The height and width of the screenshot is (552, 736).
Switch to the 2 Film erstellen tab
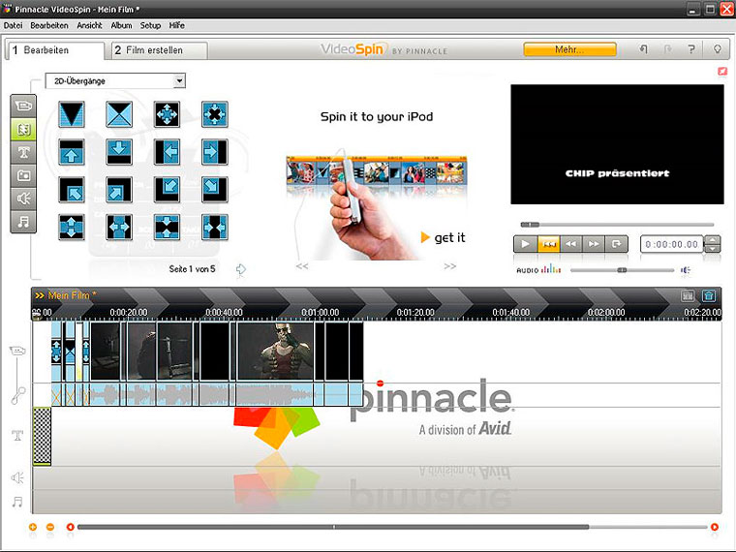159,50
